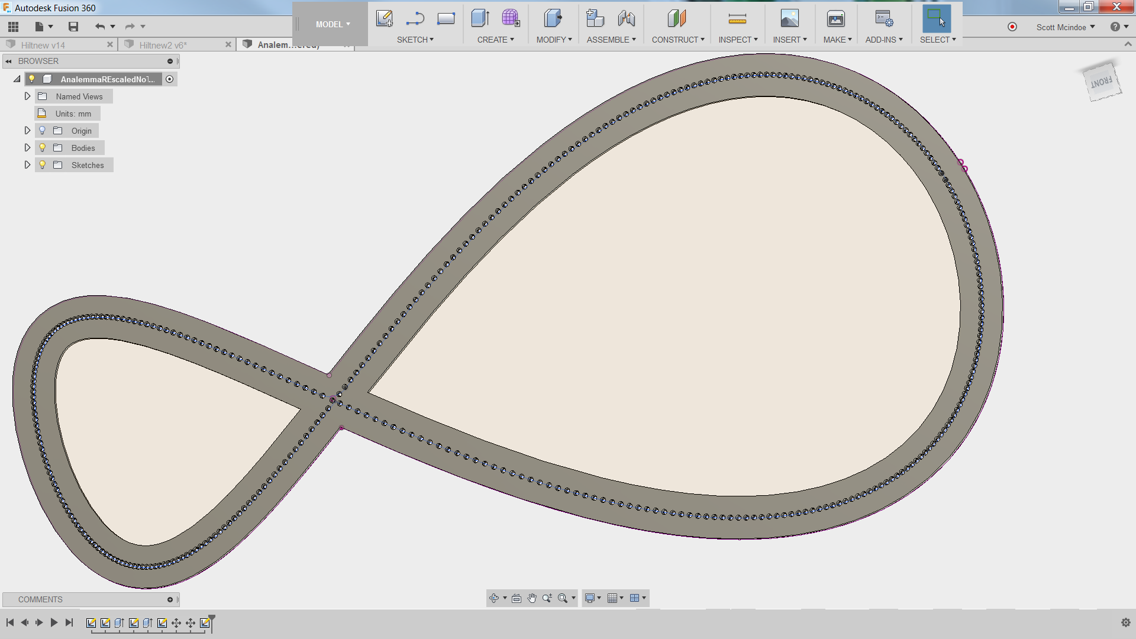Toggle visibility bulb for Origin folder
This screenshot has height=639, width=1136.
[x=43, y=131]
